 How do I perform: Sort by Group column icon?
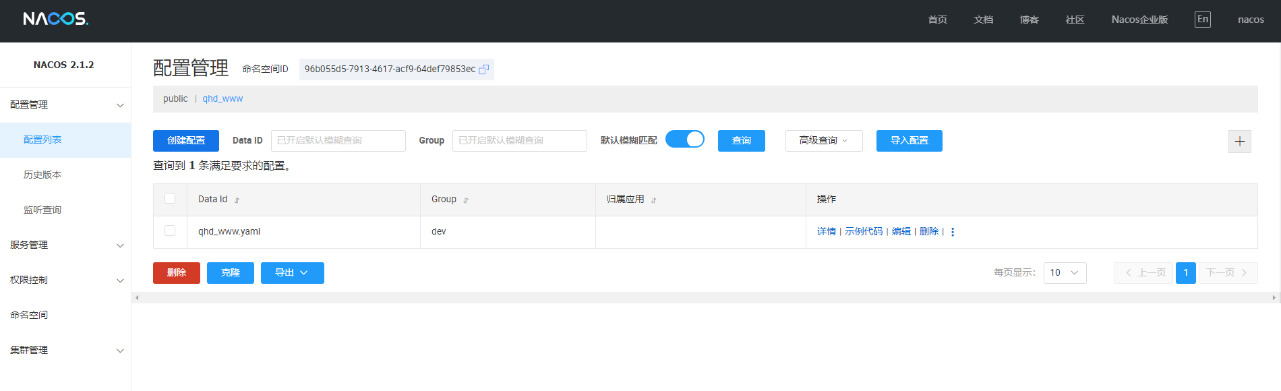click(466, 200)
